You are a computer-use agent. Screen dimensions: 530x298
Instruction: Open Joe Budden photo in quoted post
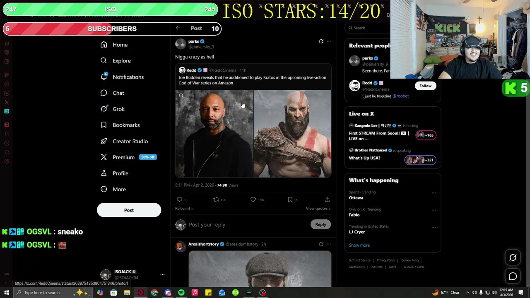tap(214, 134)
